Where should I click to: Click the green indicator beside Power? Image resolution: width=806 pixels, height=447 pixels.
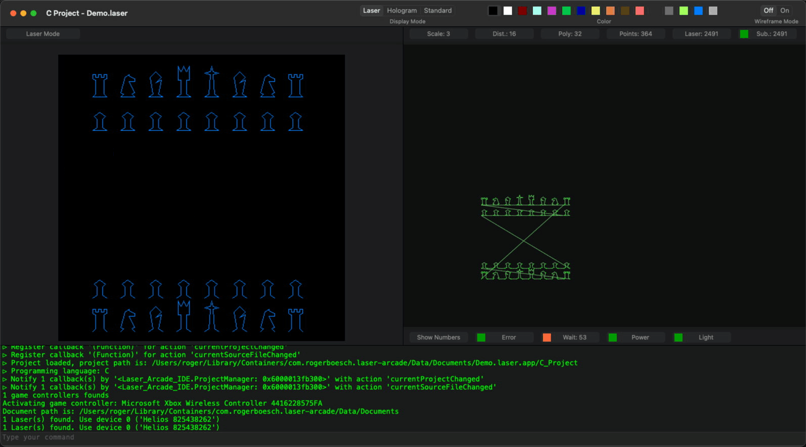(x=613, y=337)
